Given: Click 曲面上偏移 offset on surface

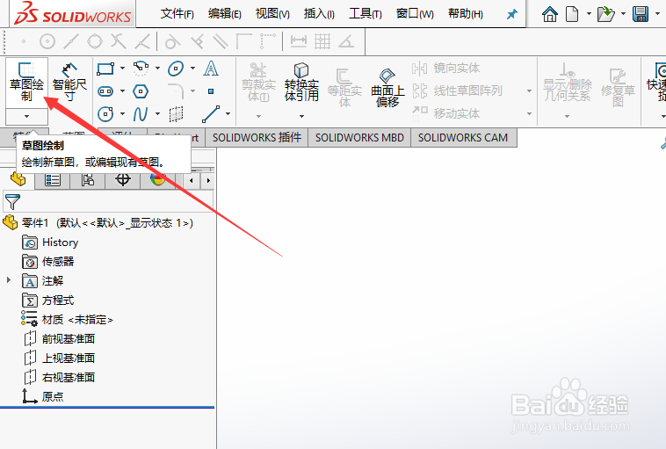Looking at the screenshot, I should coord(387,88).
